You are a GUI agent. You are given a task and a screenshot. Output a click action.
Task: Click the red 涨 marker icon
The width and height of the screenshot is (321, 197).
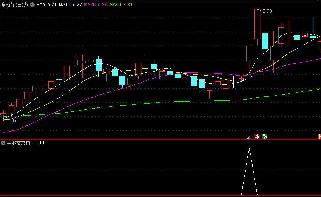[x=257, y=137]
